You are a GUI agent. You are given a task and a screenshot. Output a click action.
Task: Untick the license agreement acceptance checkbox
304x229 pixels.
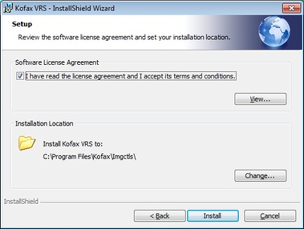click(x=20, y=76)
